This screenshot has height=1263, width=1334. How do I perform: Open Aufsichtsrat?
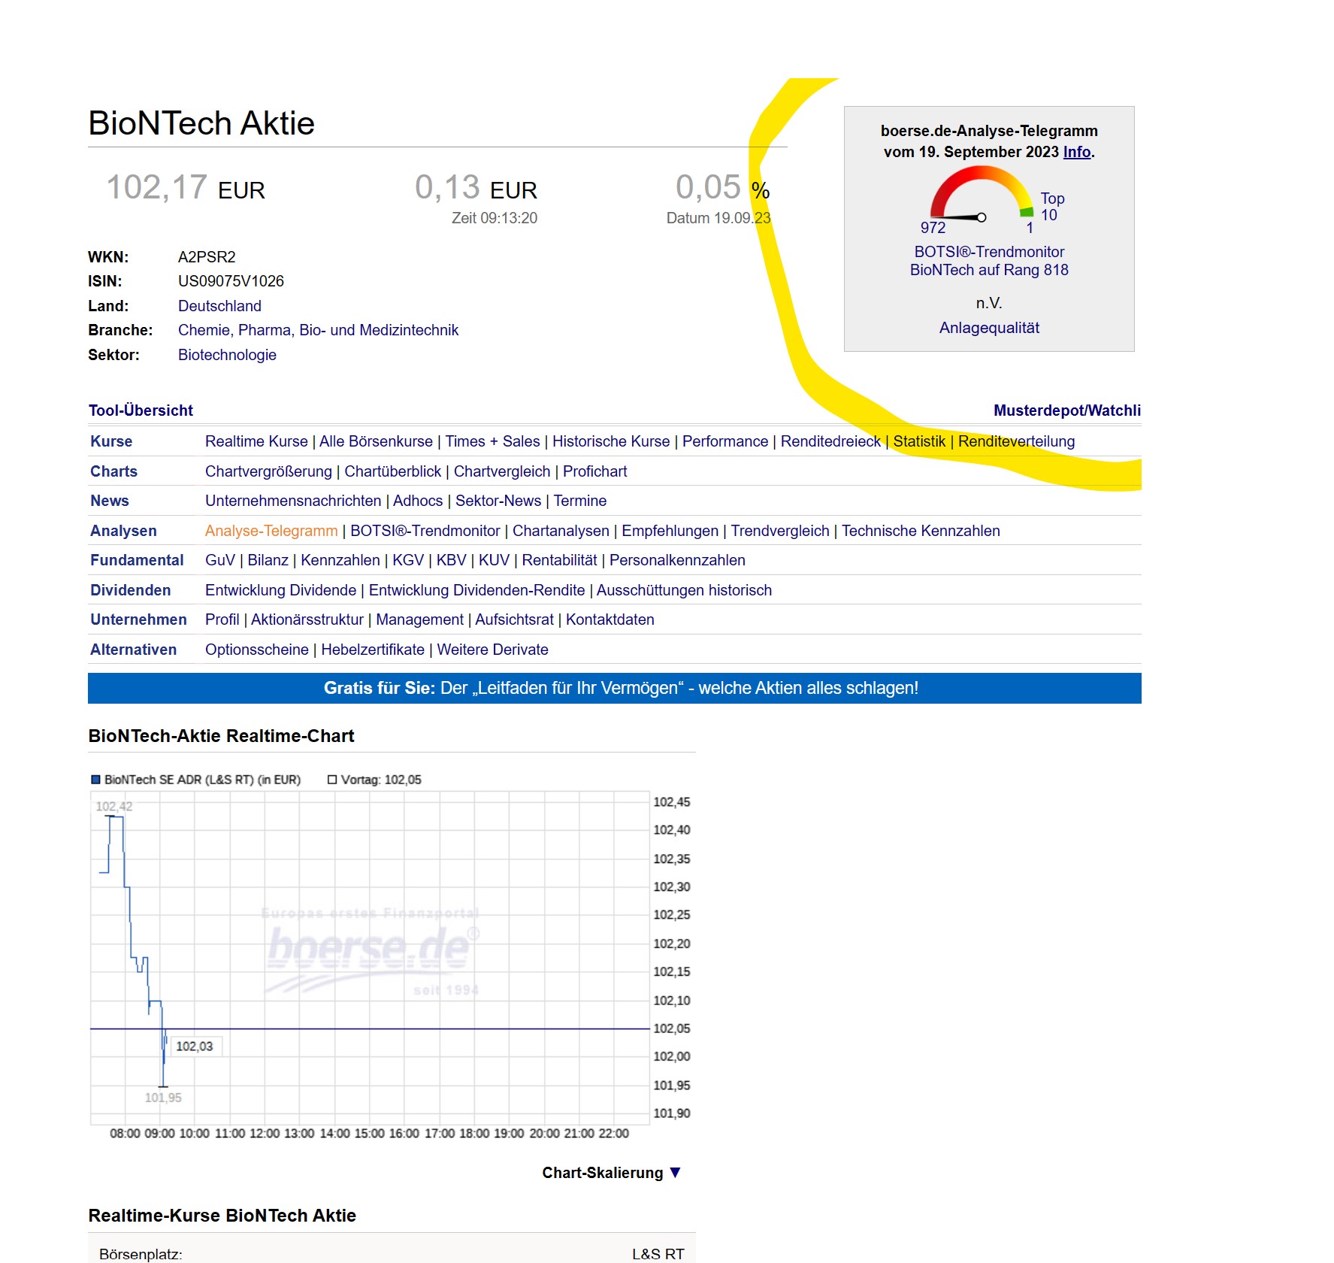pyautogui.click(x=514, y=619)
